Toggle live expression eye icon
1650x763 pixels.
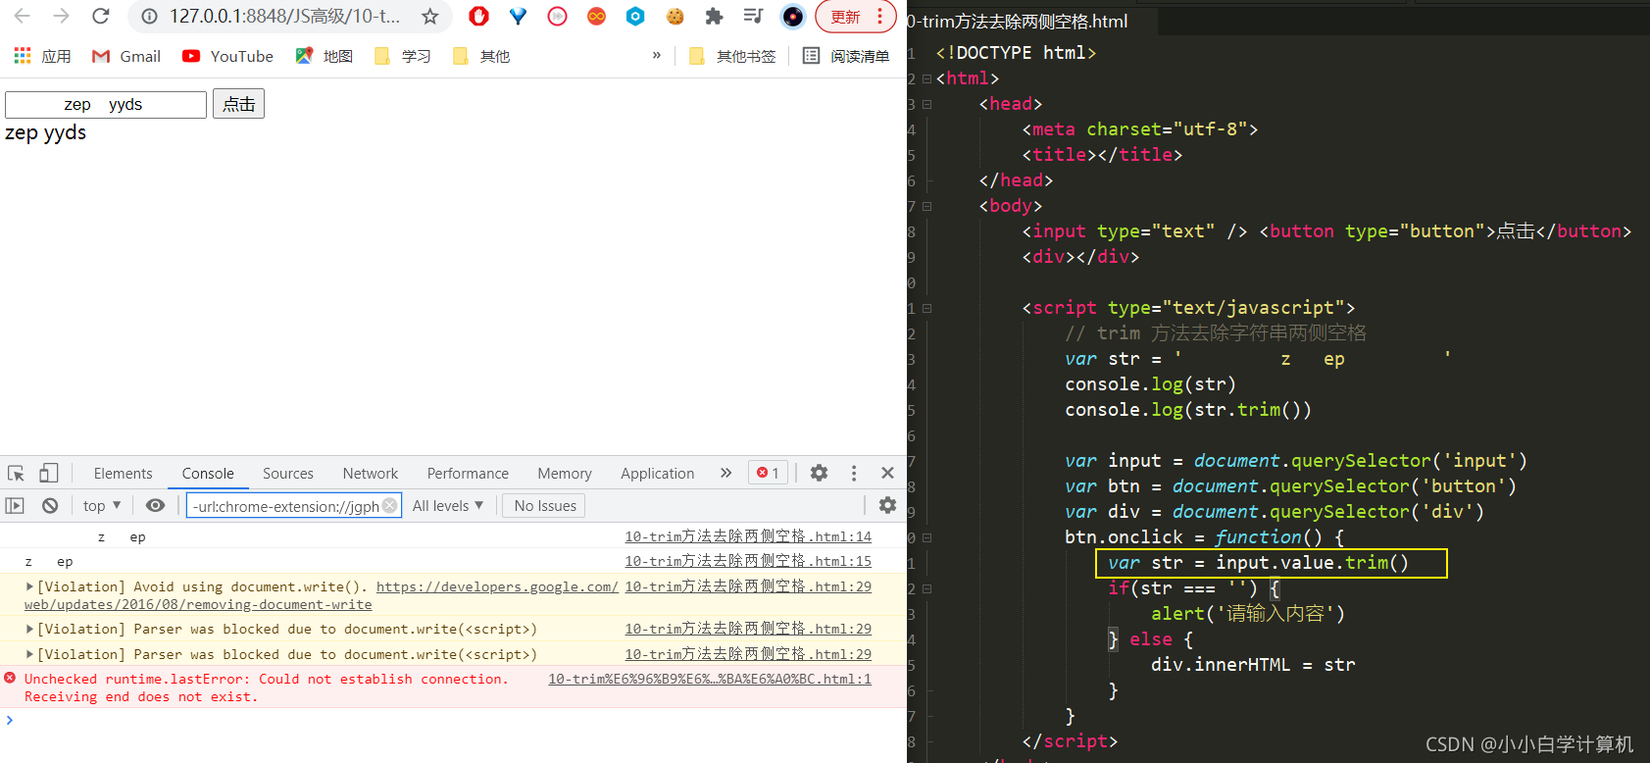155,505
